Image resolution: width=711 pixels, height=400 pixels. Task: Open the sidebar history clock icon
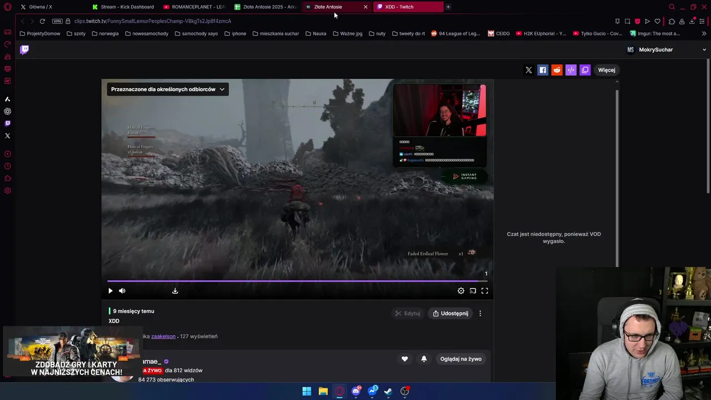7,166
